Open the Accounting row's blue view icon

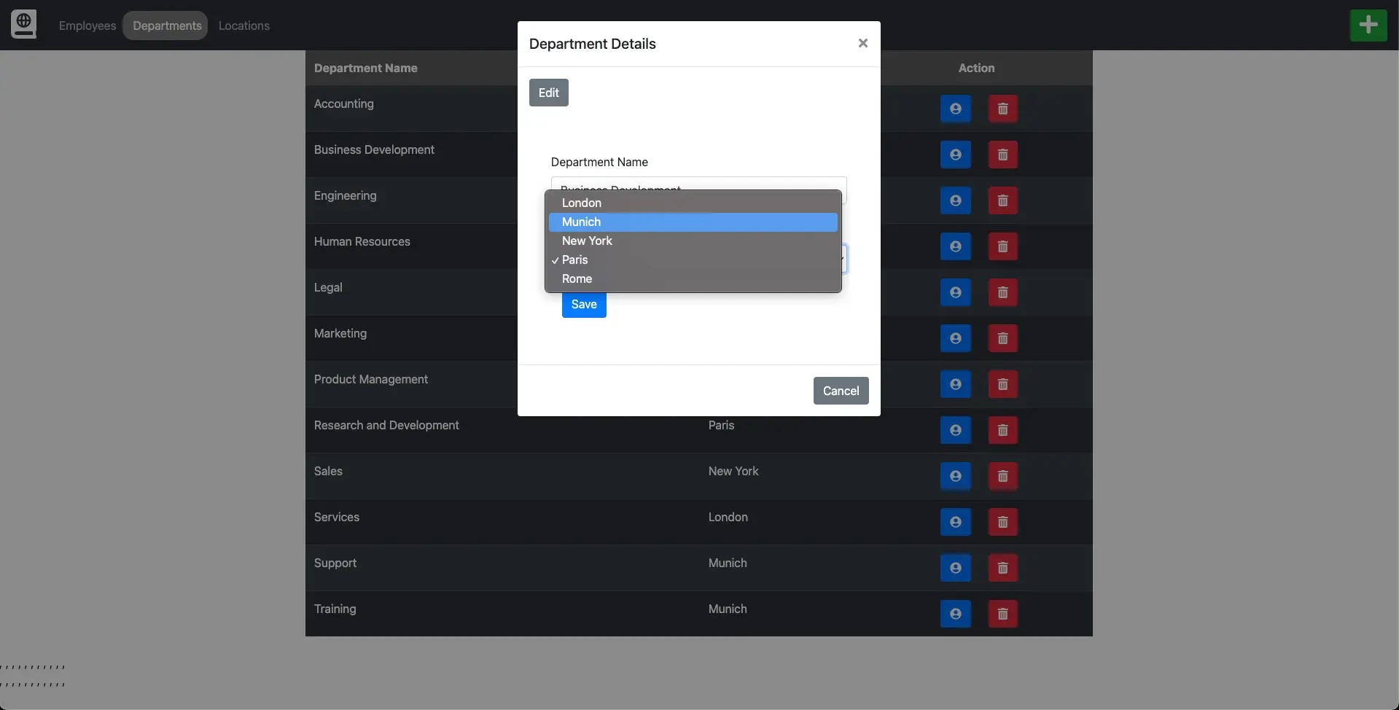click(955, 109)
